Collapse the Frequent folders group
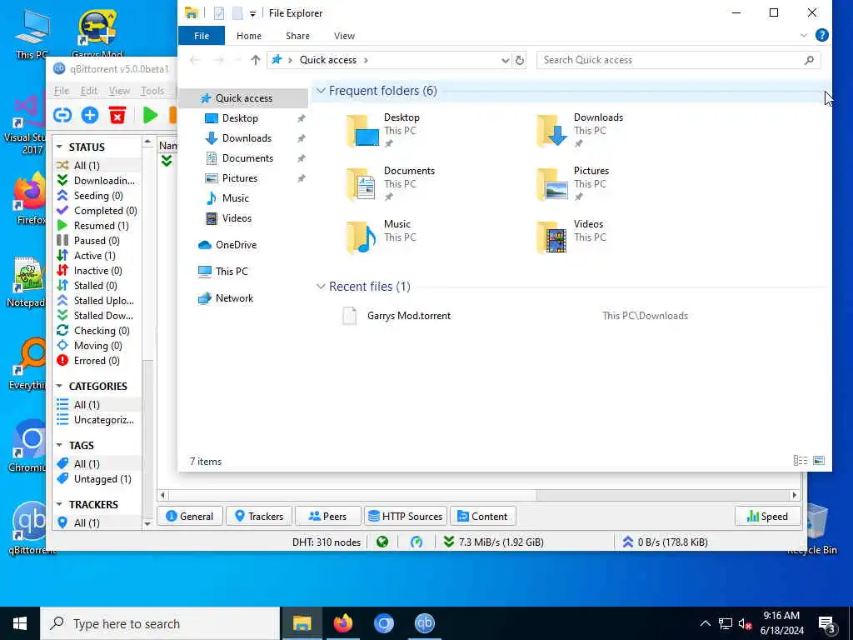 point(321,91)
